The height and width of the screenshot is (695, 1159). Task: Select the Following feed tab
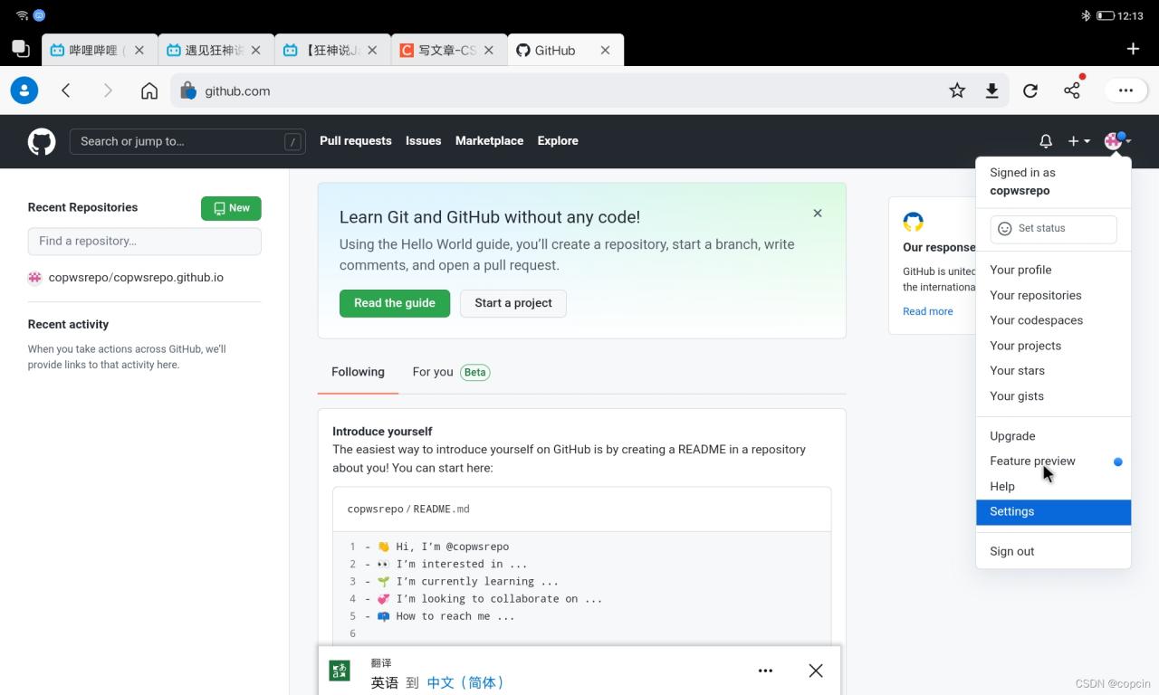358,372
